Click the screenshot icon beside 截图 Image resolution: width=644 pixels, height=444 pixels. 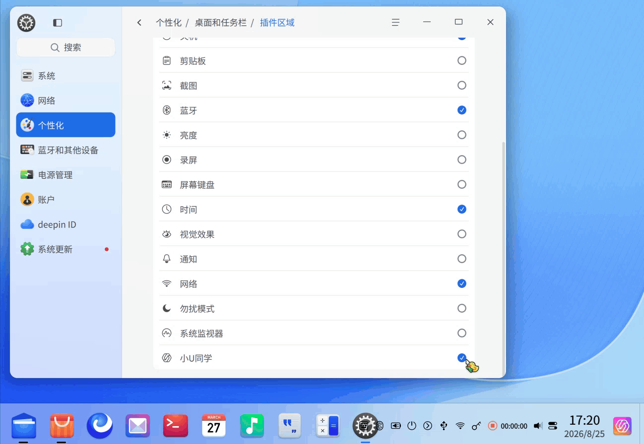point(167,85)
